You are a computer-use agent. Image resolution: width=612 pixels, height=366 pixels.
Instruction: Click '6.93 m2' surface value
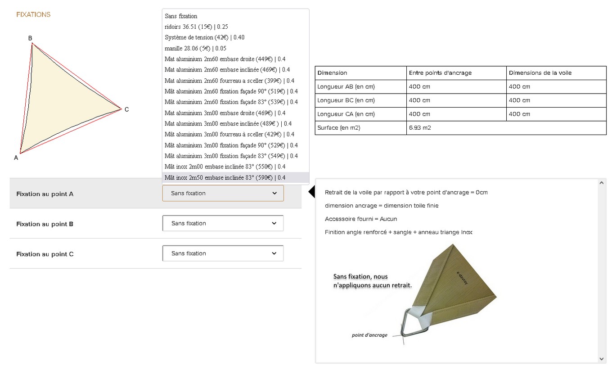[420, 128]
